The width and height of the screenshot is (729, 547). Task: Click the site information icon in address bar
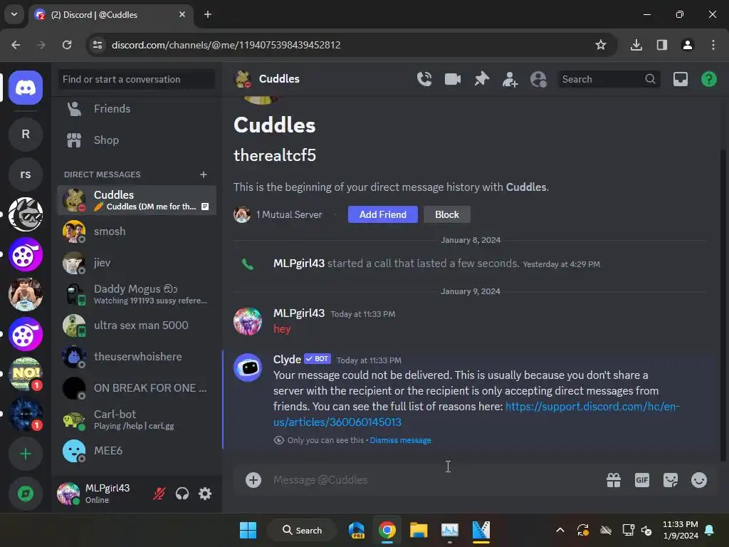pyautogui.click(x=97, y=45)
